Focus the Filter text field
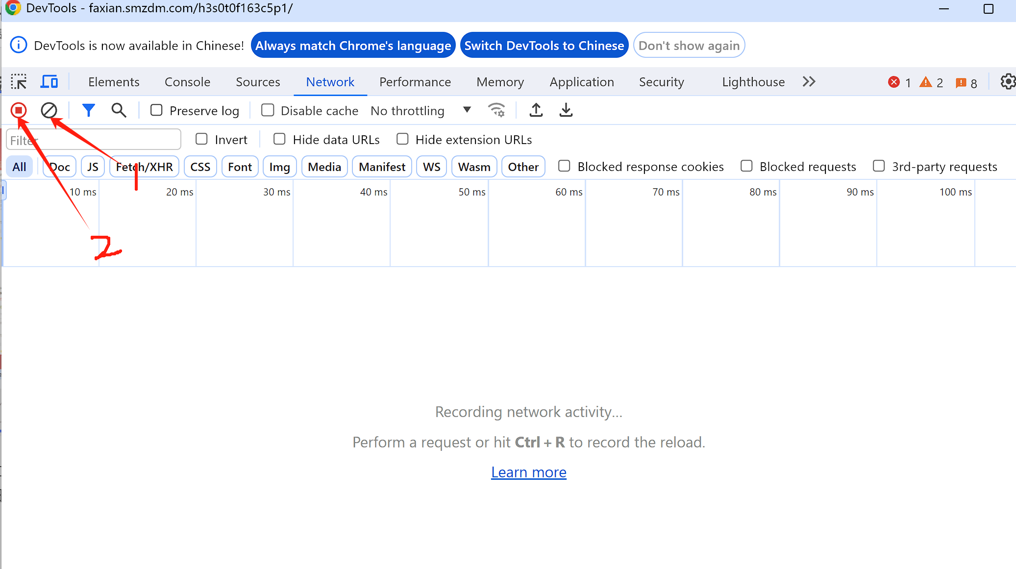 coord(94,140)
